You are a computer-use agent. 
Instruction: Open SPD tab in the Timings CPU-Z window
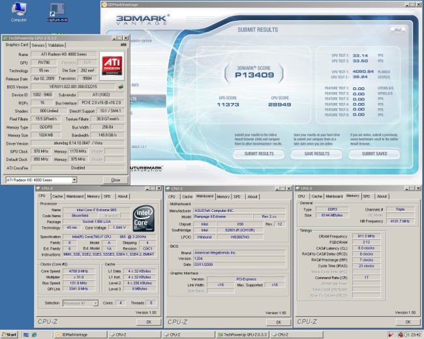tap(367, 196)
